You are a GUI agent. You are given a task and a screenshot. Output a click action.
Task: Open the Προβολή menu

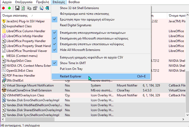pos(43,2)
